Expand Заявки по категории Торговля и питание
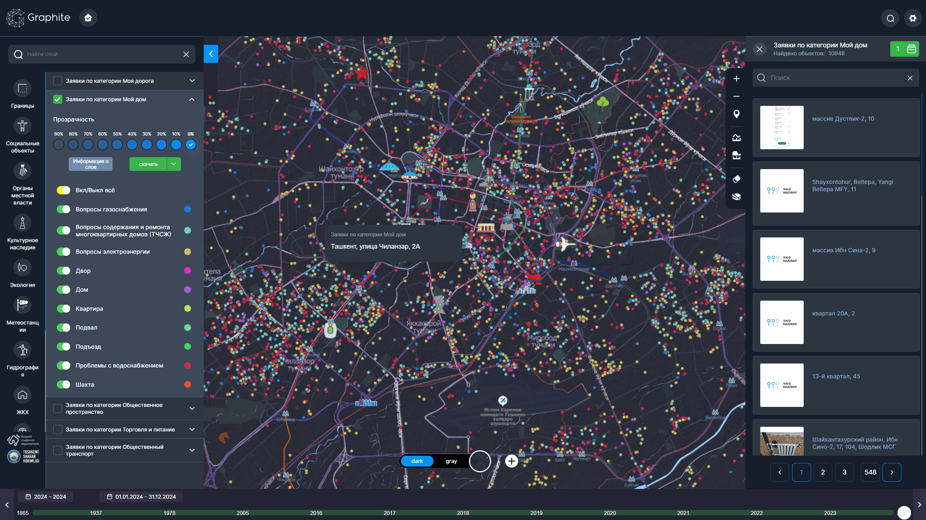This screenshot has width=926, height=520. click(x=192, y=429)
